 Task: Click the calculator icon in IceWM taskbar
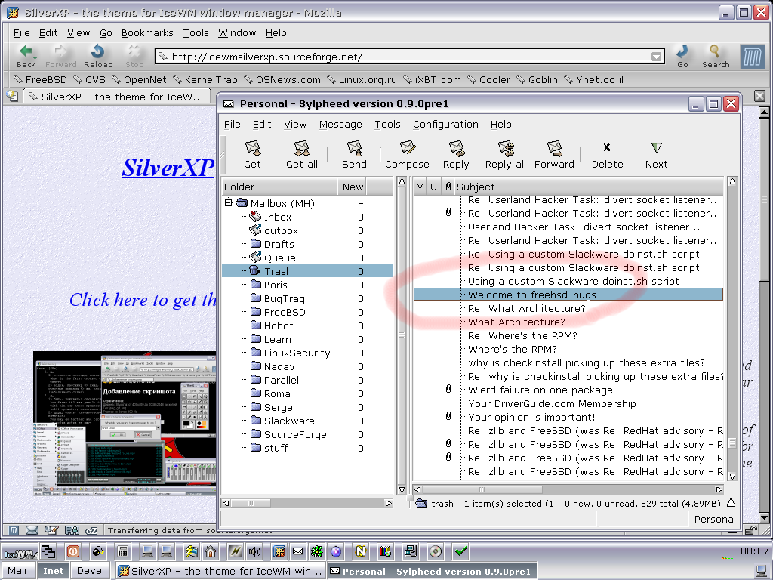[x=122, y=551]
